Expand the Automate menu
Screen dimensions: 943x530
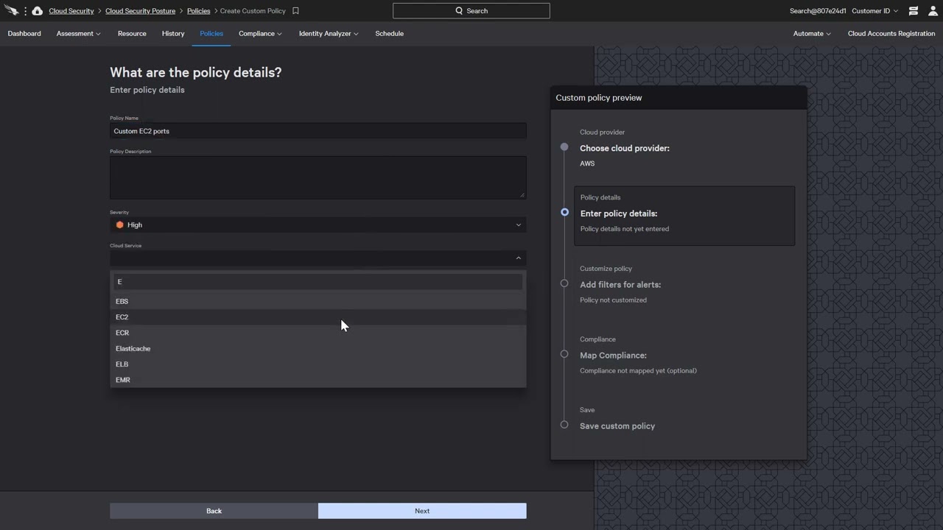812,33
